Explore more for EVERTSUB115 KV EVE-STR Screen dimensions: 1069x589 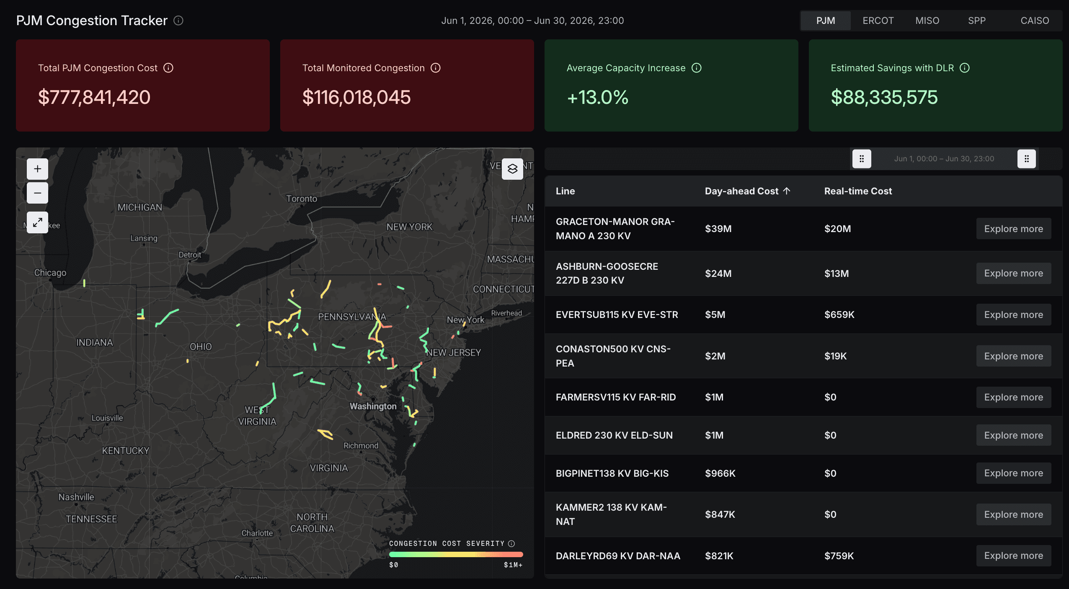point(1014,315)
